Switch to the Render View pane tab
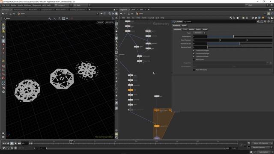Viewport: 274px width, 154px height. [33, 10]
